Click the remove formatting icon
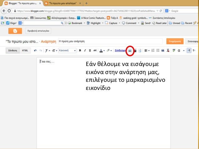Viewport: 199px width, 149px height. [168, 50]
